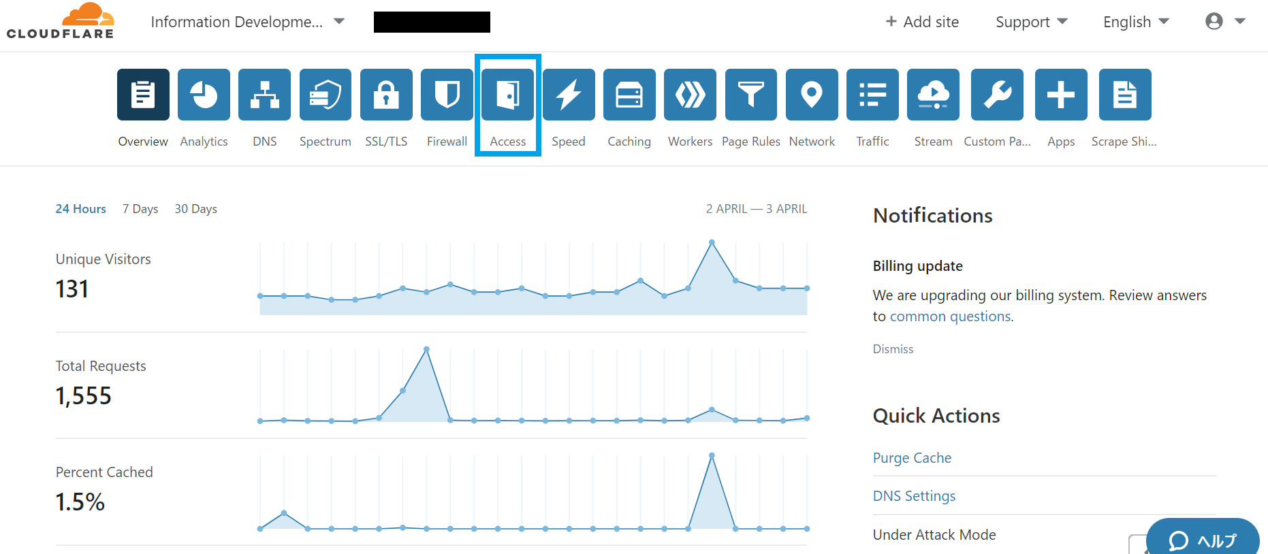Click the Total Requests value 1,555

pyautogui.click(x=84, y=396)
